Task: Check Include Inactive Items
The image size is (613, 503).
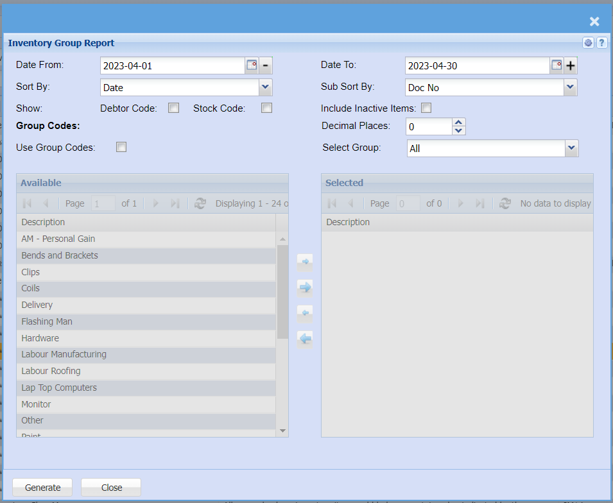Action: click(x=426, y=108)
